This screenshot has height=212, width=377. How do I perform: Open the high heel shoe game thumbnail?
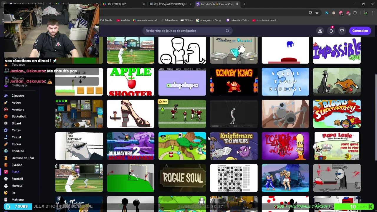(x=130, y=114)
